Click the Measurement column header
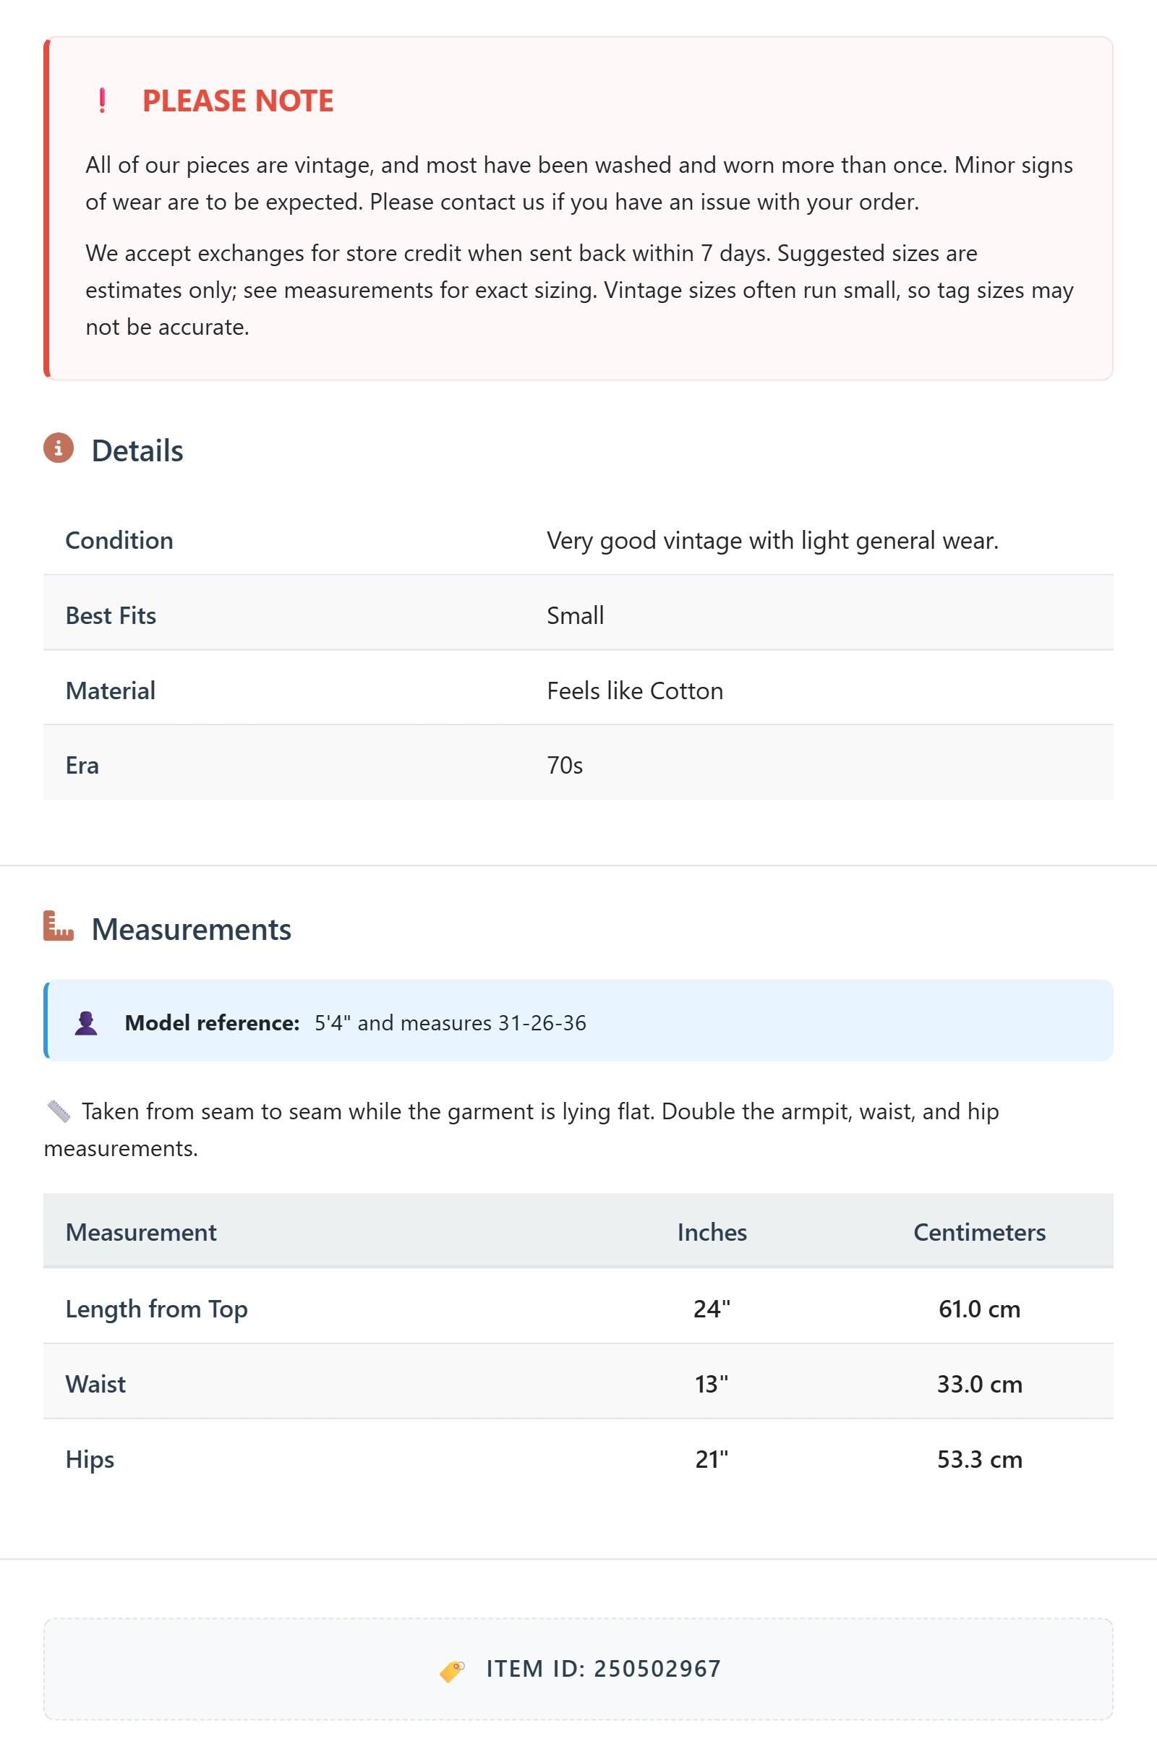 (x=141, y=1232)
